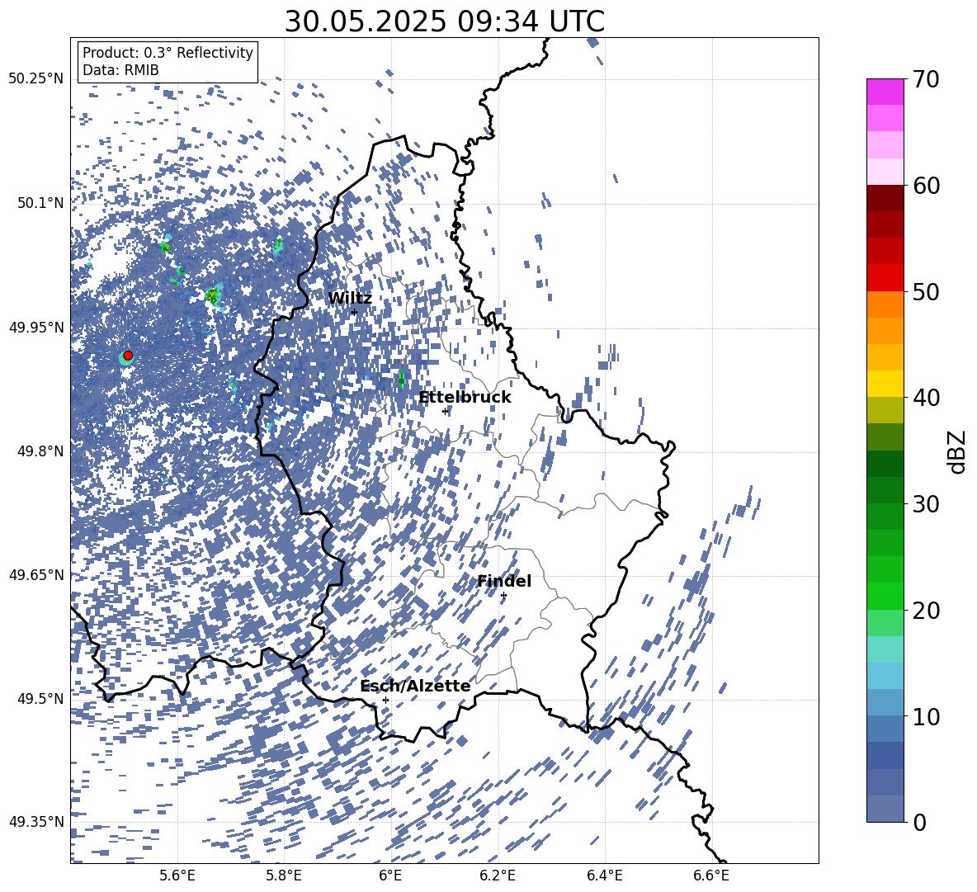
Task: Click the Esch/Alzette location cross marker
Action: pos(385,700)
